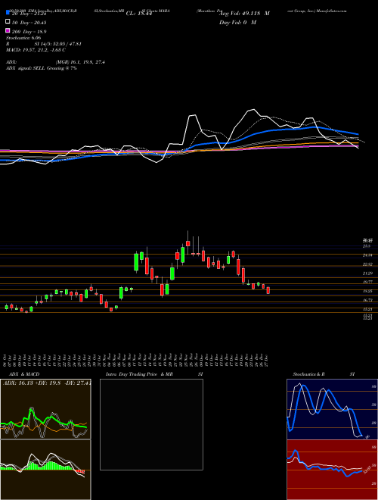The image size is (378, 500).
Task: Click the thick blue 20-day average line end
Action: point(358,134)
